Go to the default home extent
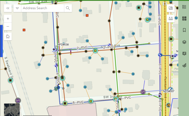Screen dimensions: 189x116 8,36
